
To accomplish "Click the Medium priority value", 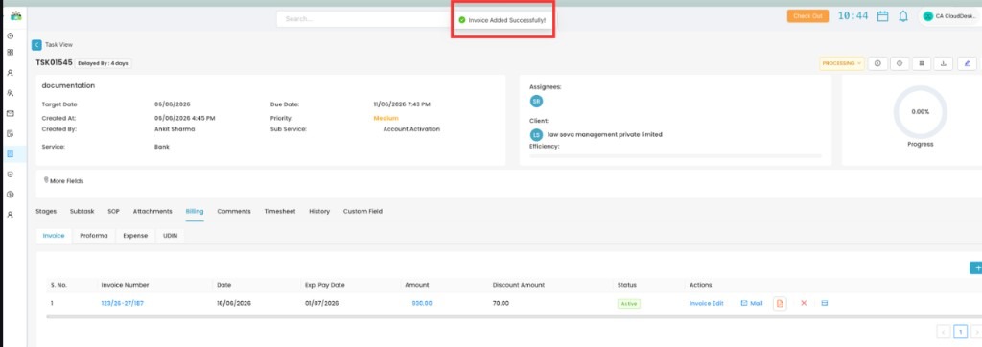I will point(386,118).
